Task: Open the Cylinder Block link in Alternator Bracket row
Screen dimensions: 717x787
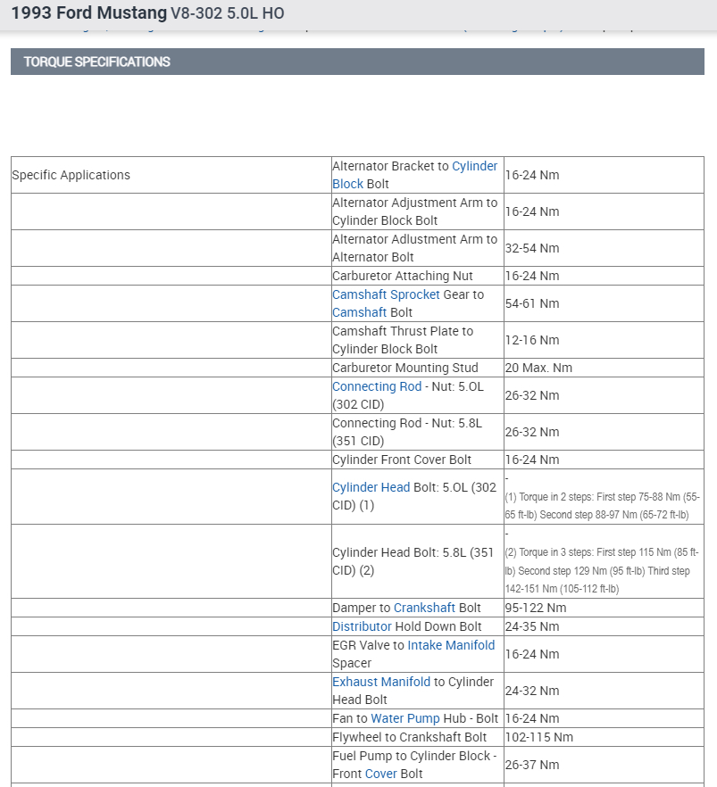Action: point(474,166)
